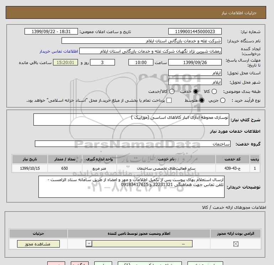Viewport: 274px width, 265px height.
Task: Toggle the الزامی بودن ارائه مجوز checkbox
Action: (236, 244)
